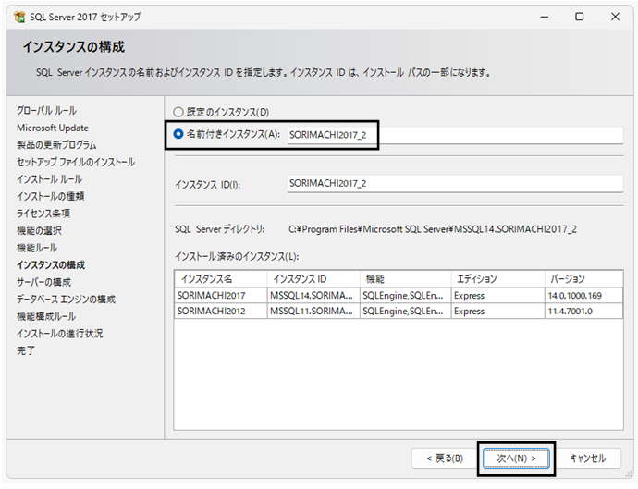Click the 次へ(N) > button
This screenshot has height=489, width=638.
click(x=516, y=458)
